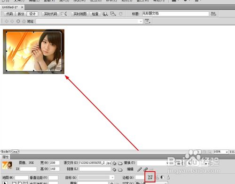Click the back navigation arrow

pyautogui.click(x=7, y=21)
